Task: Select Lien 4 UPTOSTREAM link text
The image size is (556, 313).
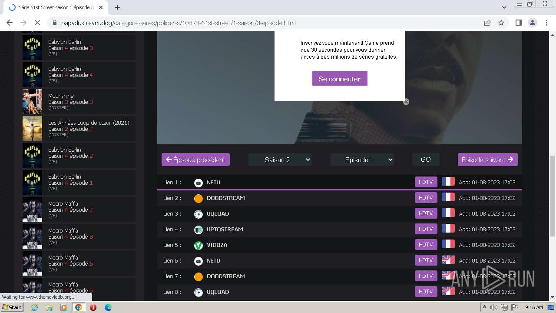Action: point(225,229)
